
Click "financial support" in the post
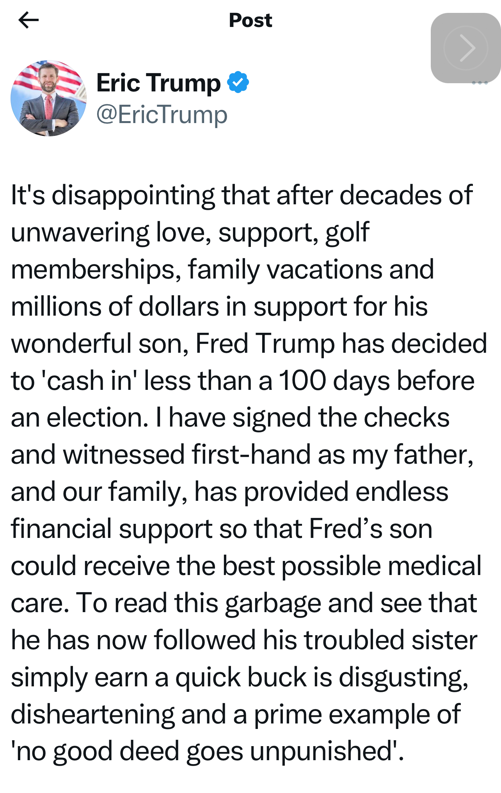(112, 529)
